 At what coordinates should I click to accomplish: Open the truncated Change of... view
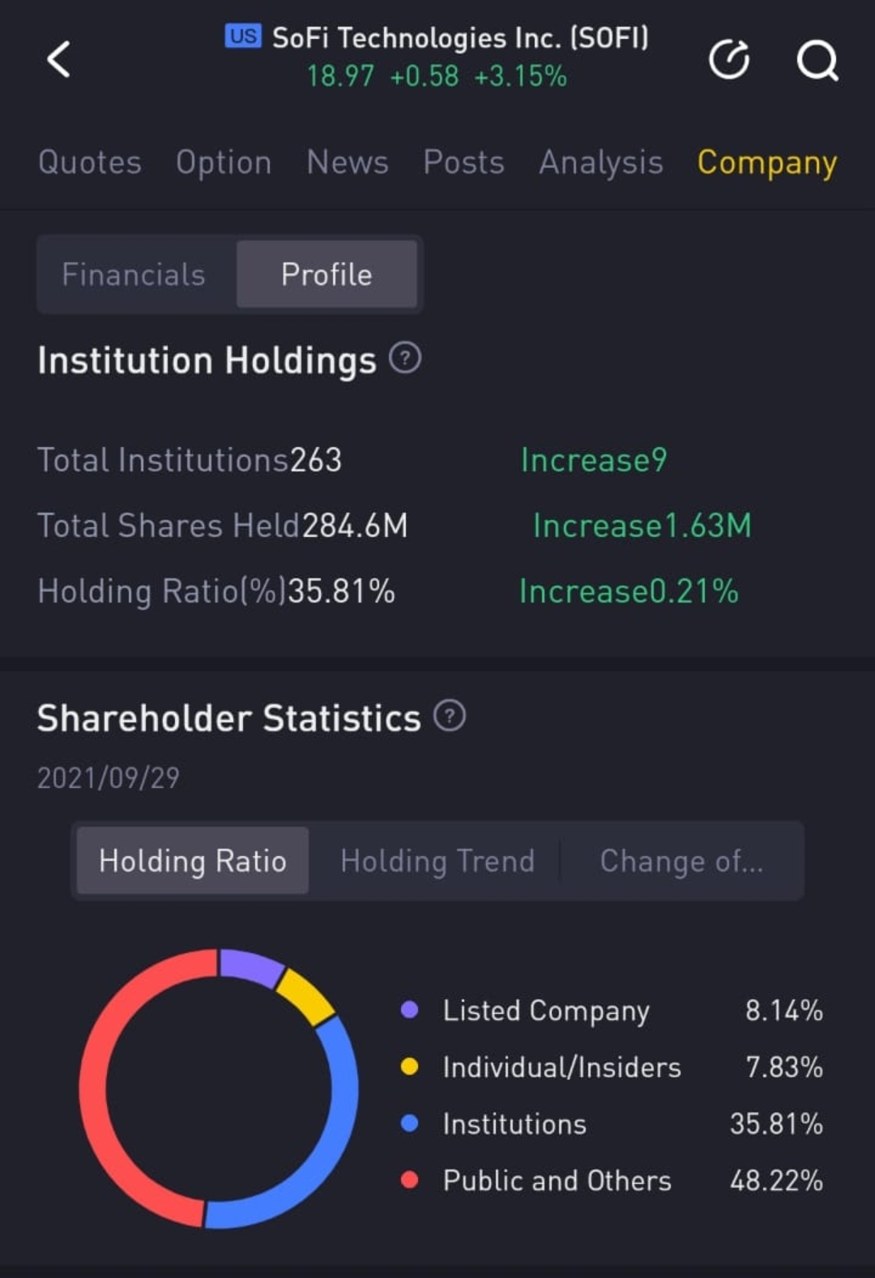(x=681, y=860)
